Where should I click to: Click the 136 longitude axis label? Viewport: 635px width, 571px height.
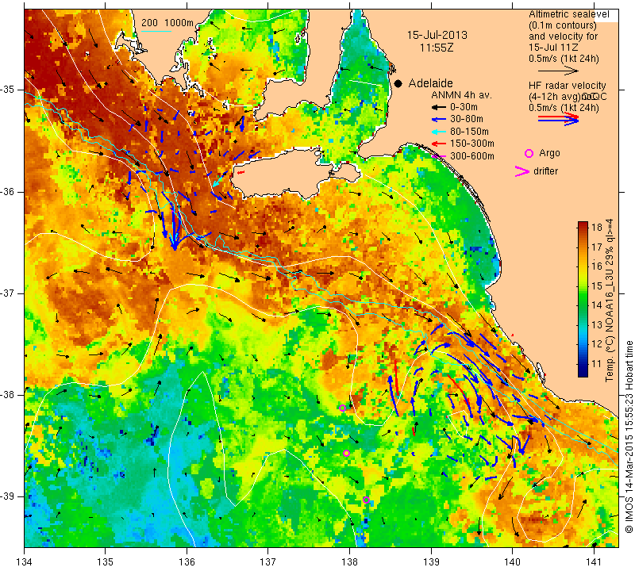tap(187, 562)
